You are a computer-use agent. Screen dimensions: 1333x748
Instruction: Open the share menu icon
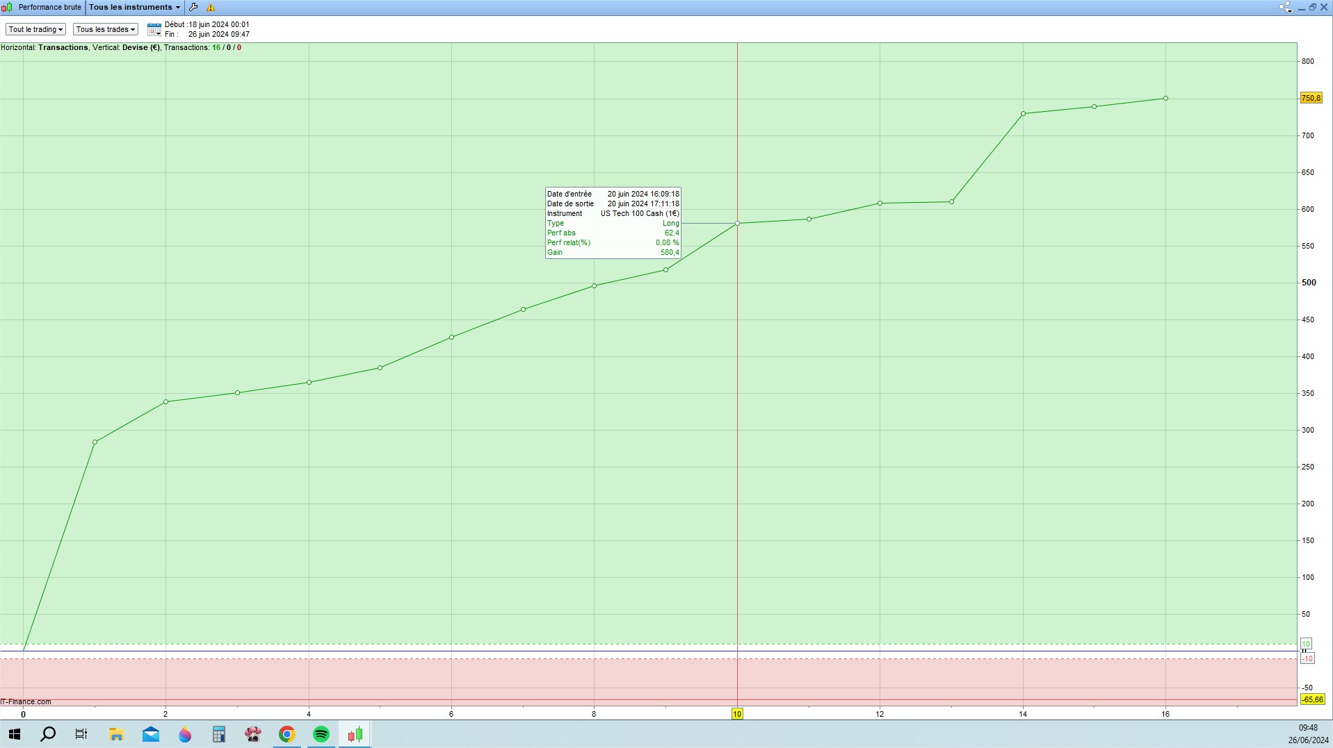pyautogui.click(x=1285, y=7)
